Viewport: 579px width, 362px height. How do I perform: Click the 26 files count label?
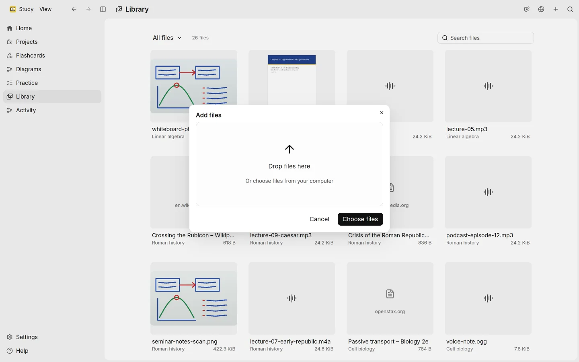(x=200, y=38)
